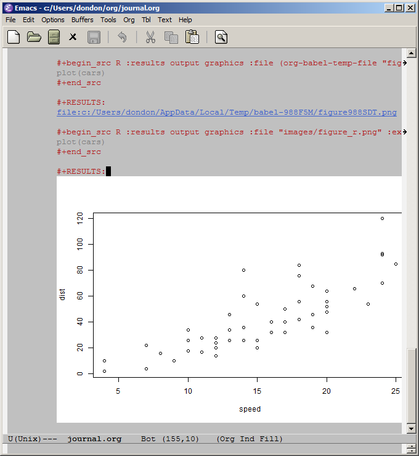
Task: Click the Undo arrow icon
Action: [x=122, y=37]
